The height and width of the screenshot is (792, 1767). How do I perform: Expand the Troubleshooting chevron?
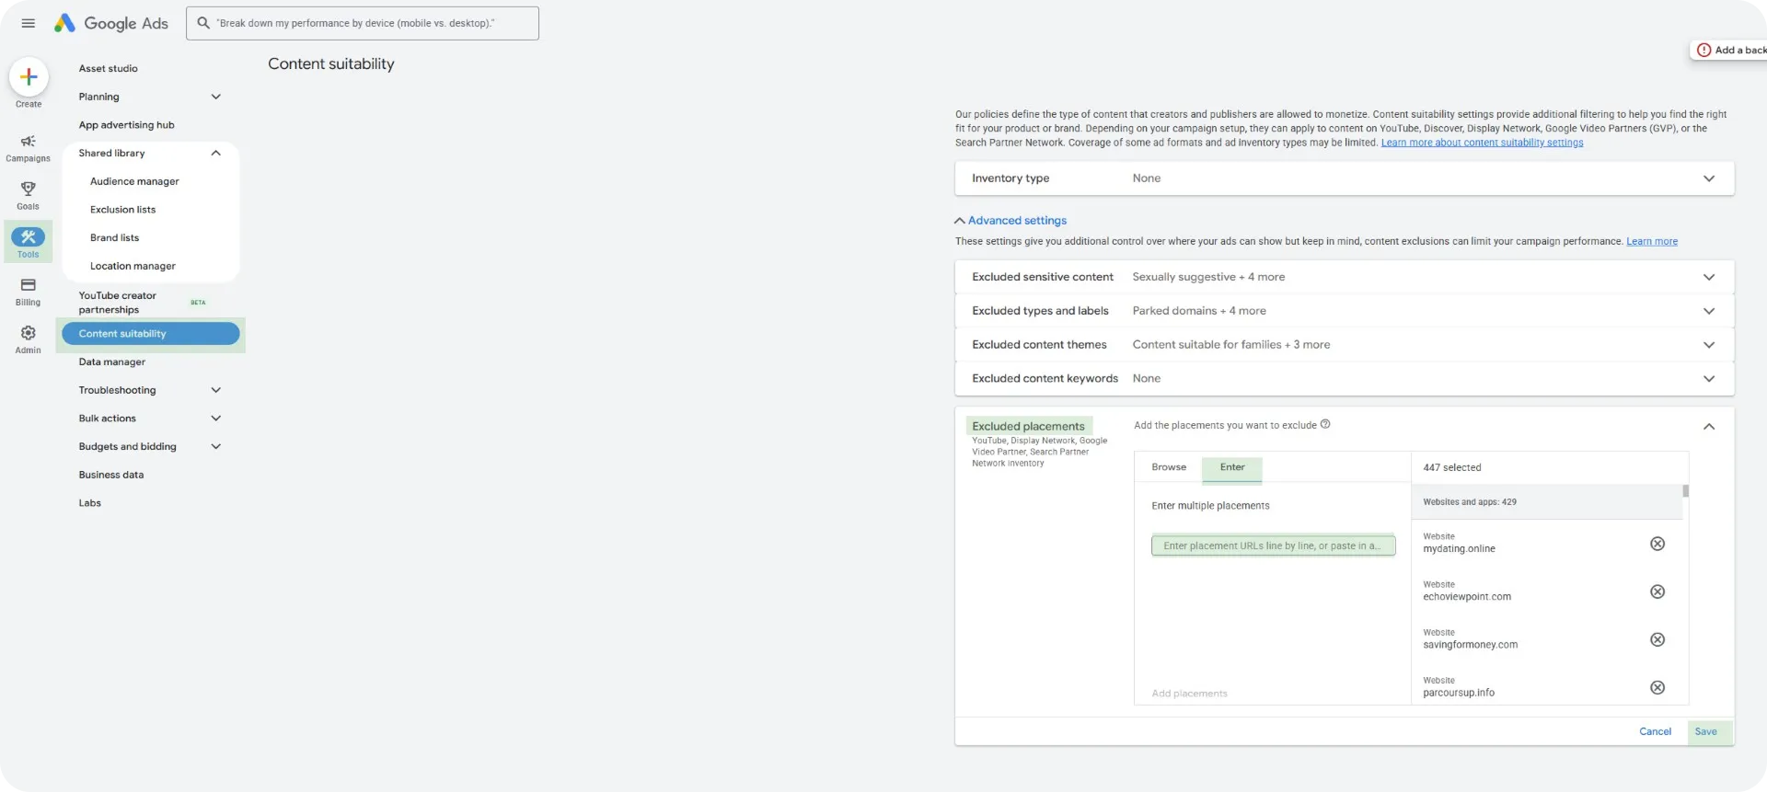pyautogui.click(x=216, y=390)
